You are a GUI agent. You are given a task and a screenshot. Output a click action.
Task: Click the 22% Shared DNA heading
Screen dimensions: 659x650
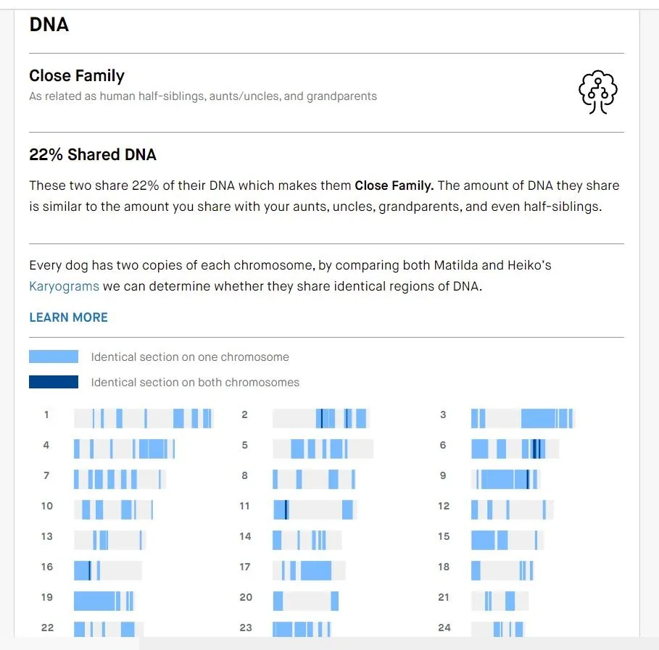click(x=93, y=154)
